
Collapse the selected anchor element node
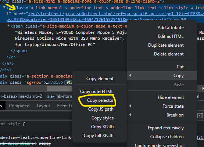pyautogui.click(x=4, y=7)
